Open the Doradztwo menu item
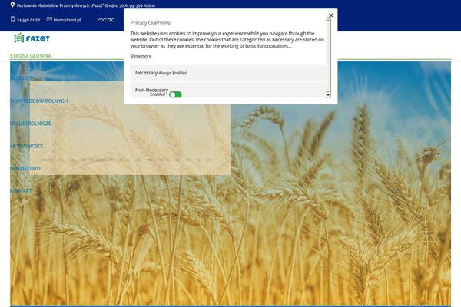This screenshot has width=461, height=307. click(x=25, y=168)
